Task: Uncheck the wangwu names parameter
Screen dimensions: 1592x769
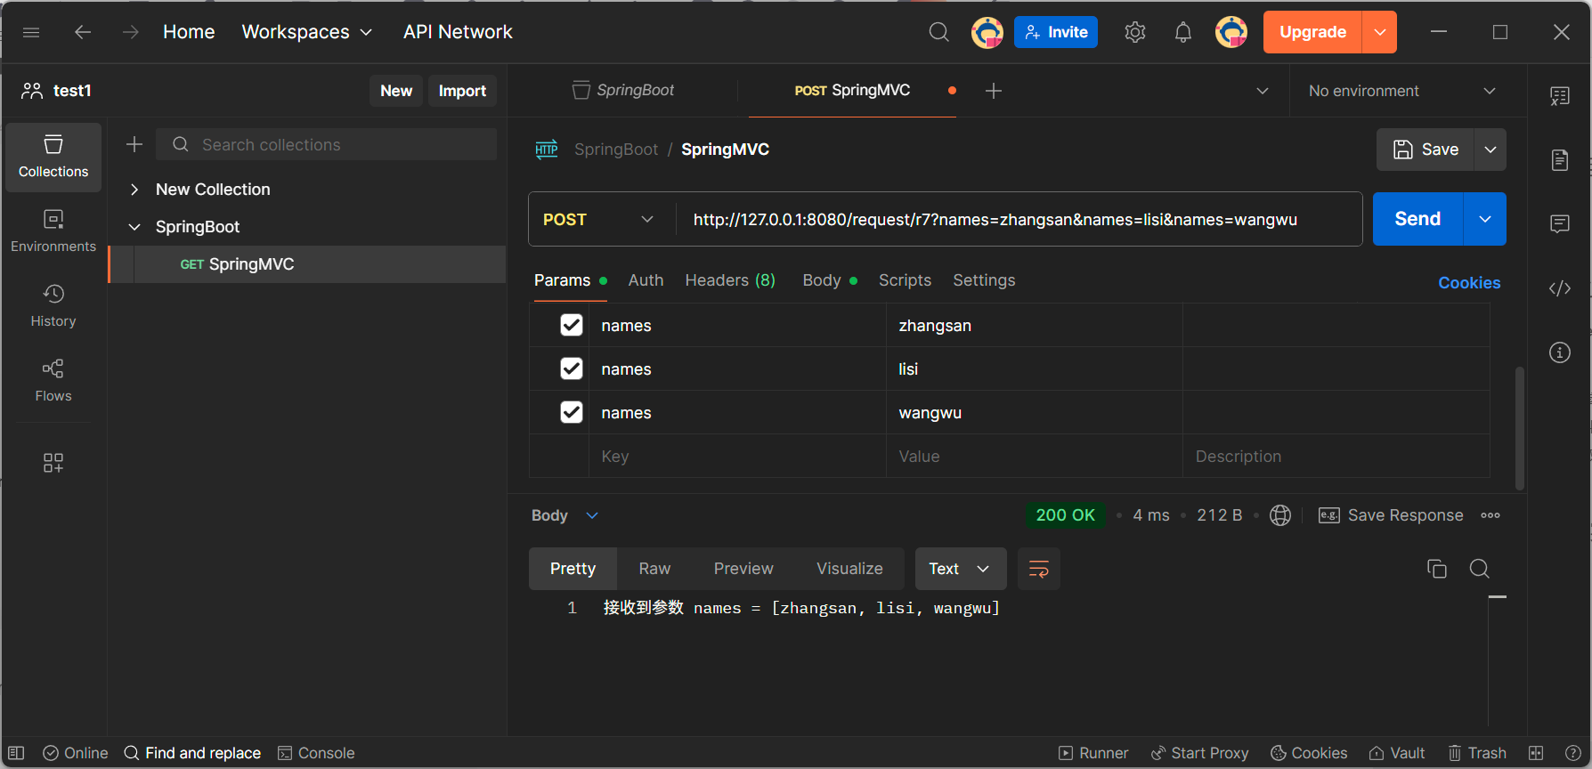Action: pyautogui.click(x=572, y=412)
